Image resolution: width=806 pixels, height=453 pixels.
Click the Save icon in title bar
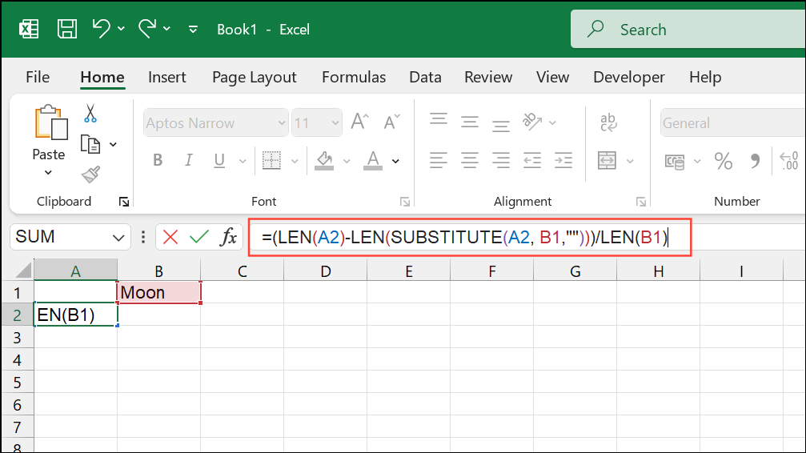click(67, 30)
